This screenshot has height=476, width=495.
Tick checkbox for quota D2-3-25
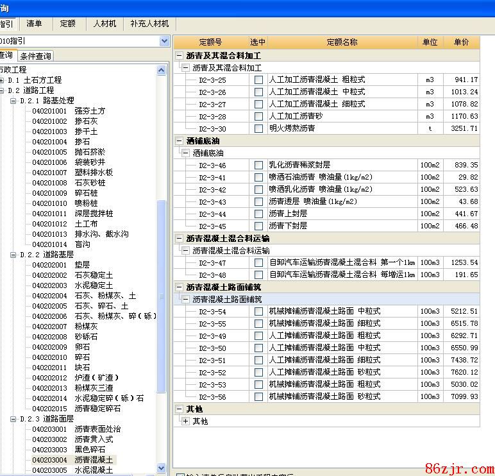click(258, 80)
